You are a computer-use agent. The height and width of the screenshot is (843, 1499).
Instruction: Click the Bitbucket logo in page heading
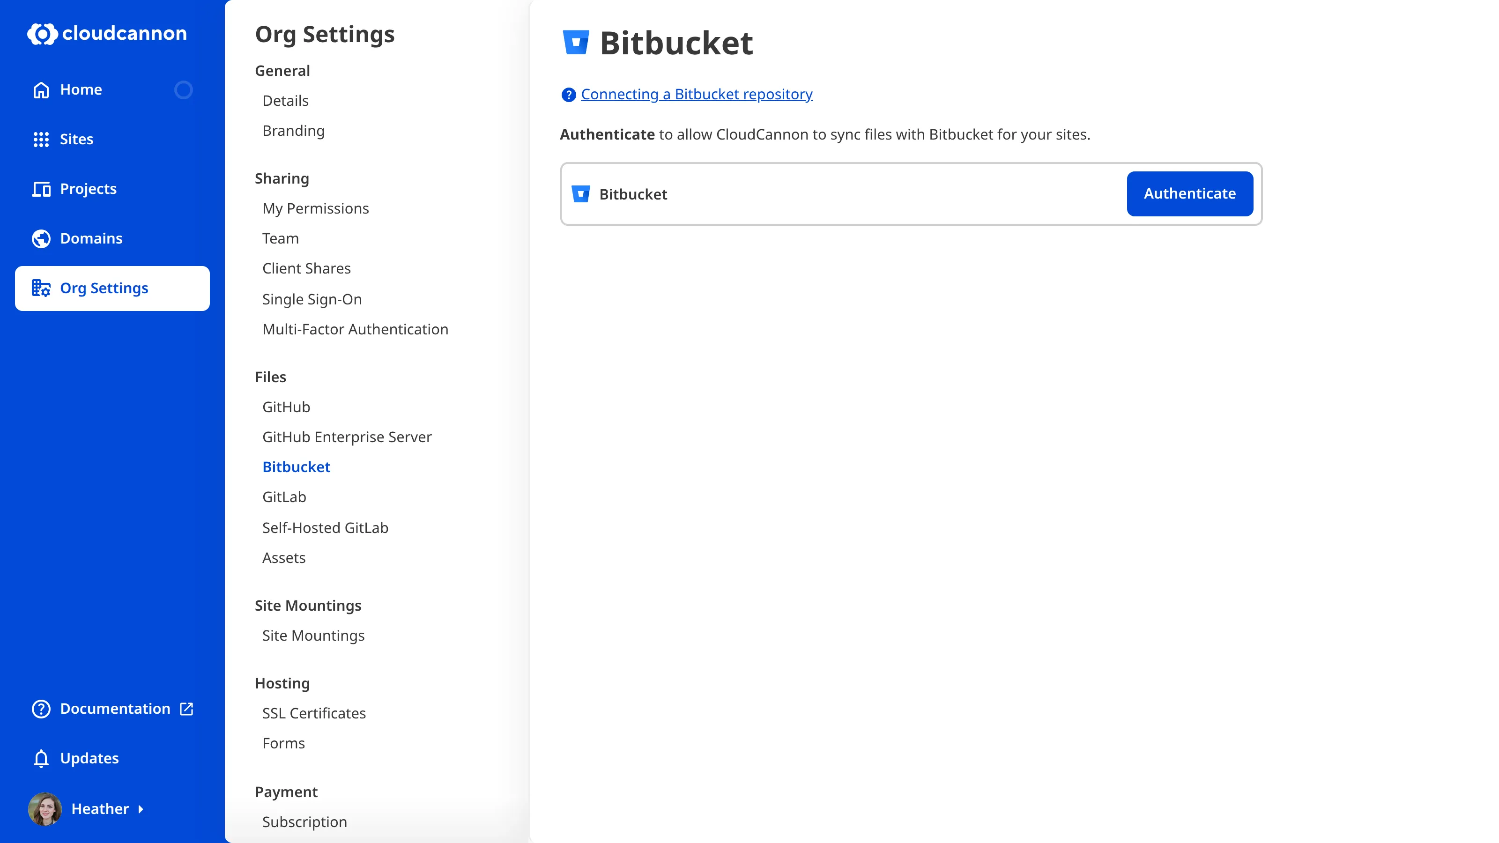pos(576,43)
